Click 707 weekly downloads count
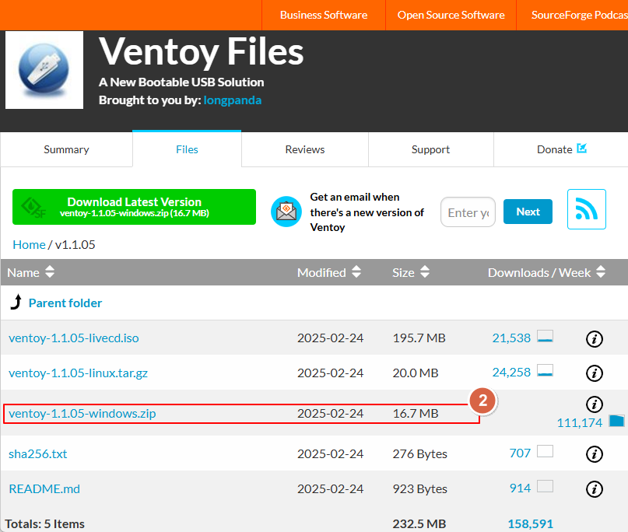Image resolution: width=628 pixels, height=532 pixels. (520, 453)
